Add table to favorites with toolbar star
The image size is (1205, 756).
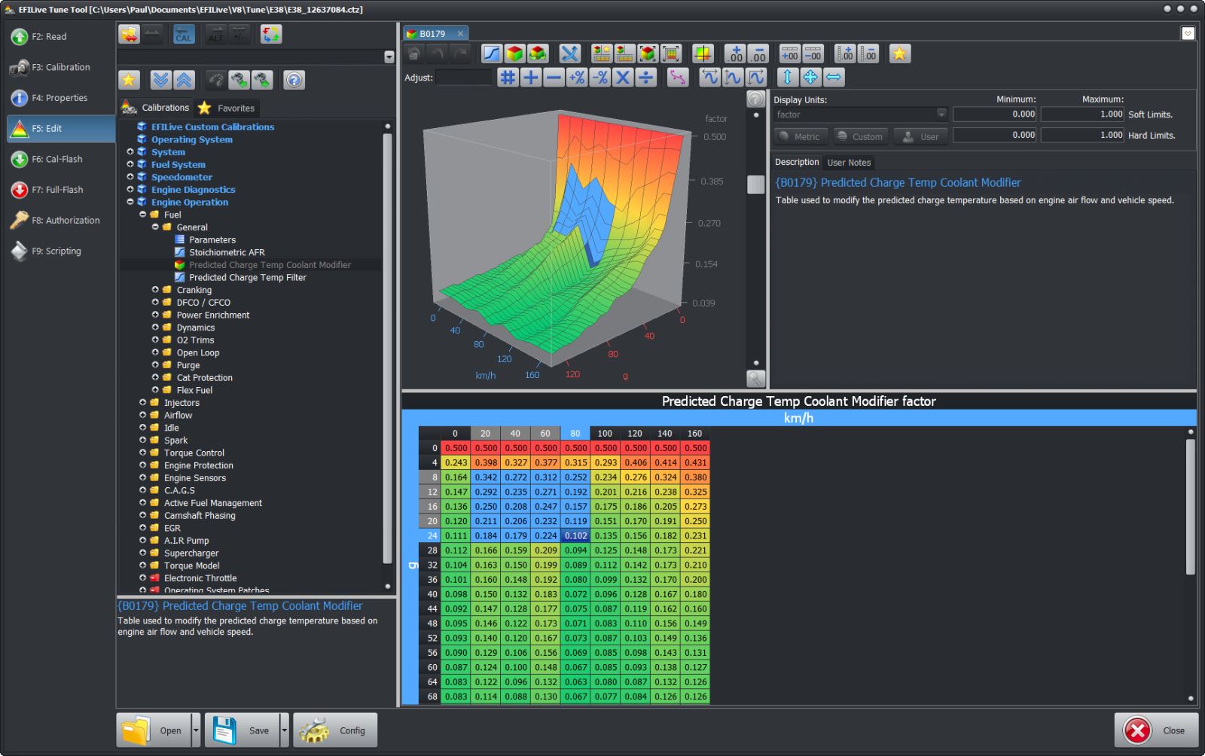pos(900,53)
